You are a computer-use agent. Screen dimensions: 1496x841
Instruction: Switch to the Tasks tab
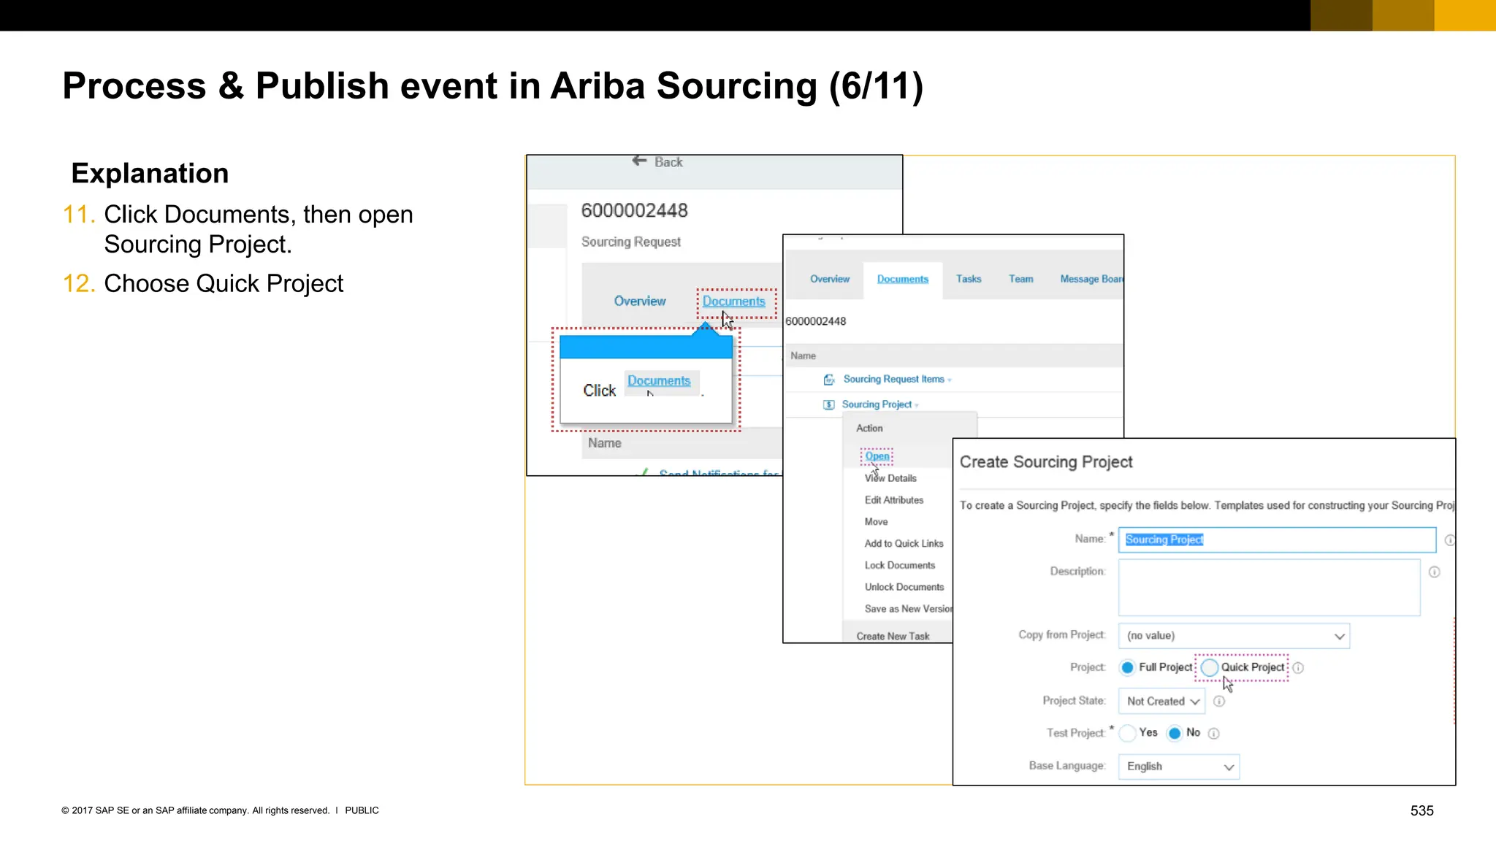969,279
